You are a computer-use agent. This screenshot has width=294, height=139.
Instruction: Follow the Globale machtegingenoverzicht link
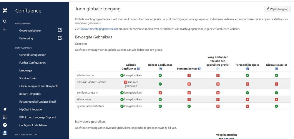coord(99,29)
